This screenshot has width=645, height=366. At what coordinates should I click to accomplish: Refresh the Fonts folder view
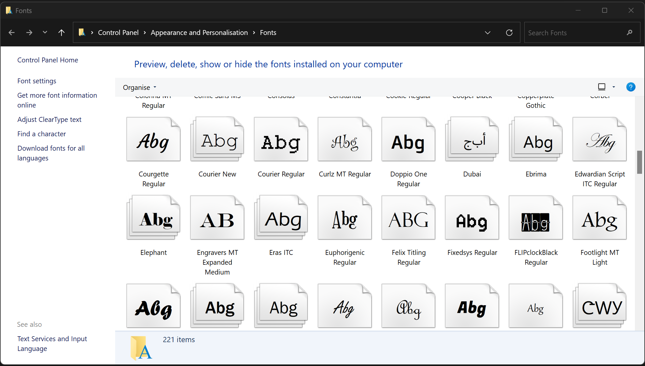pos(509,33)
